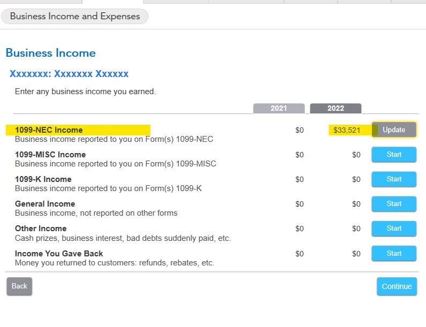
Task: Start the Income You Gave Back entry
Action: click(394, 254)
